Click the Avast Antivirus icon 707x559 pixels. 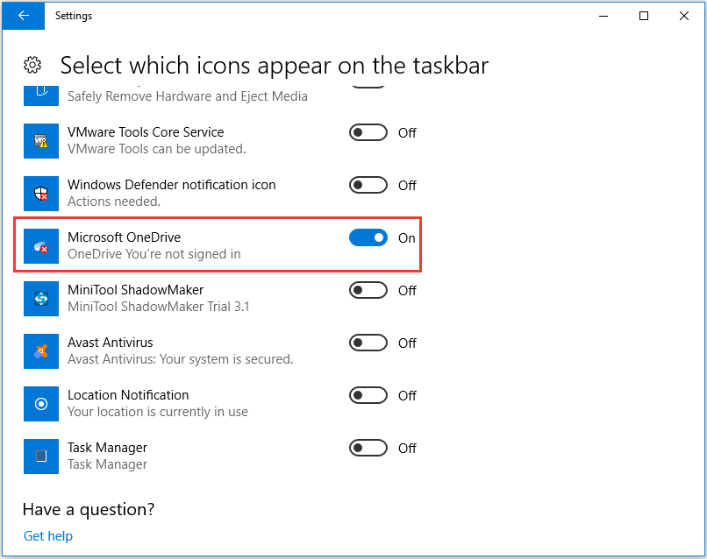[41, 351]
